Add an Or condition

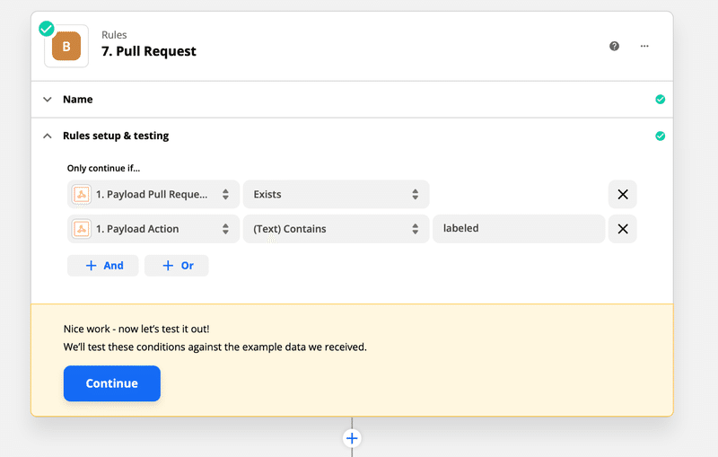(x=177, y=266)
